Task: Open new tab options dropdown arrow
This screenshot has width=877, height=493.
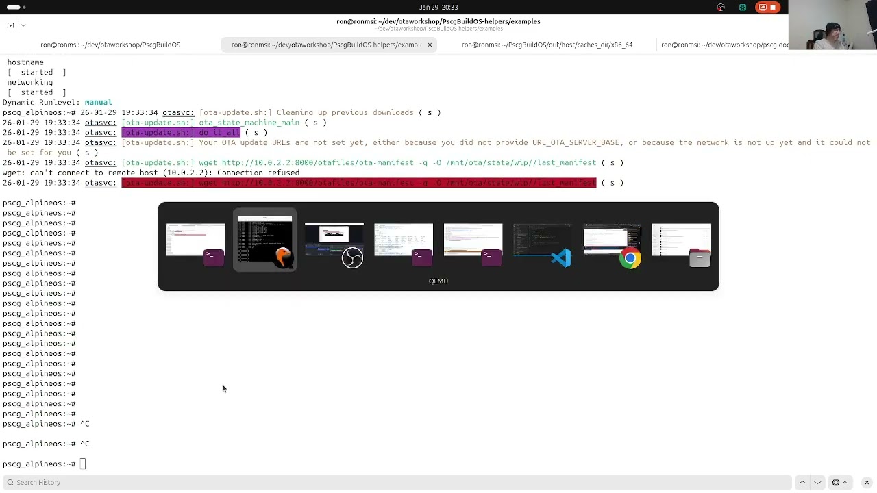Action: tap(23, 25)
